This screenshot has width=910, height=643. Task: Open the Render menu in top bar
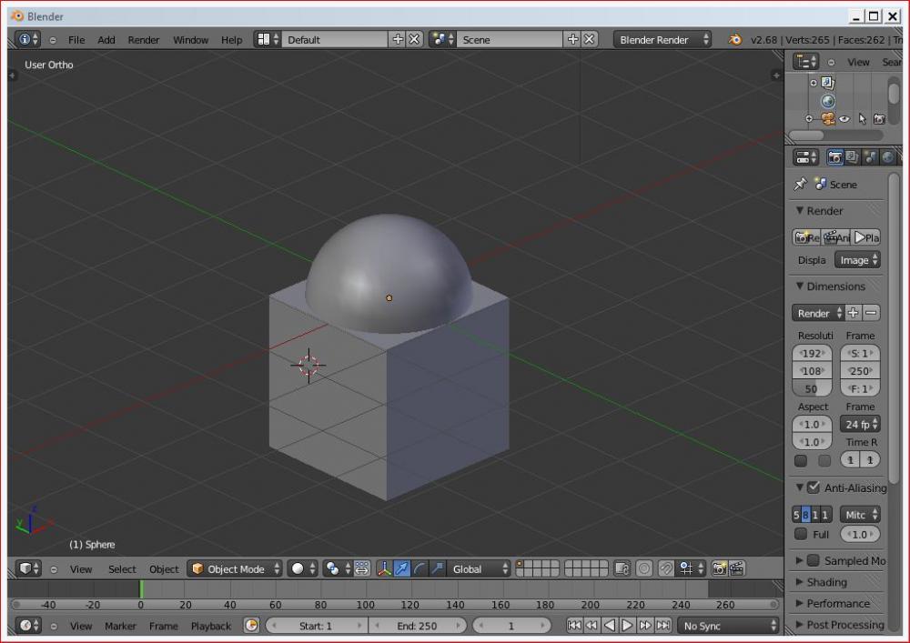click(x=143, y=40)
